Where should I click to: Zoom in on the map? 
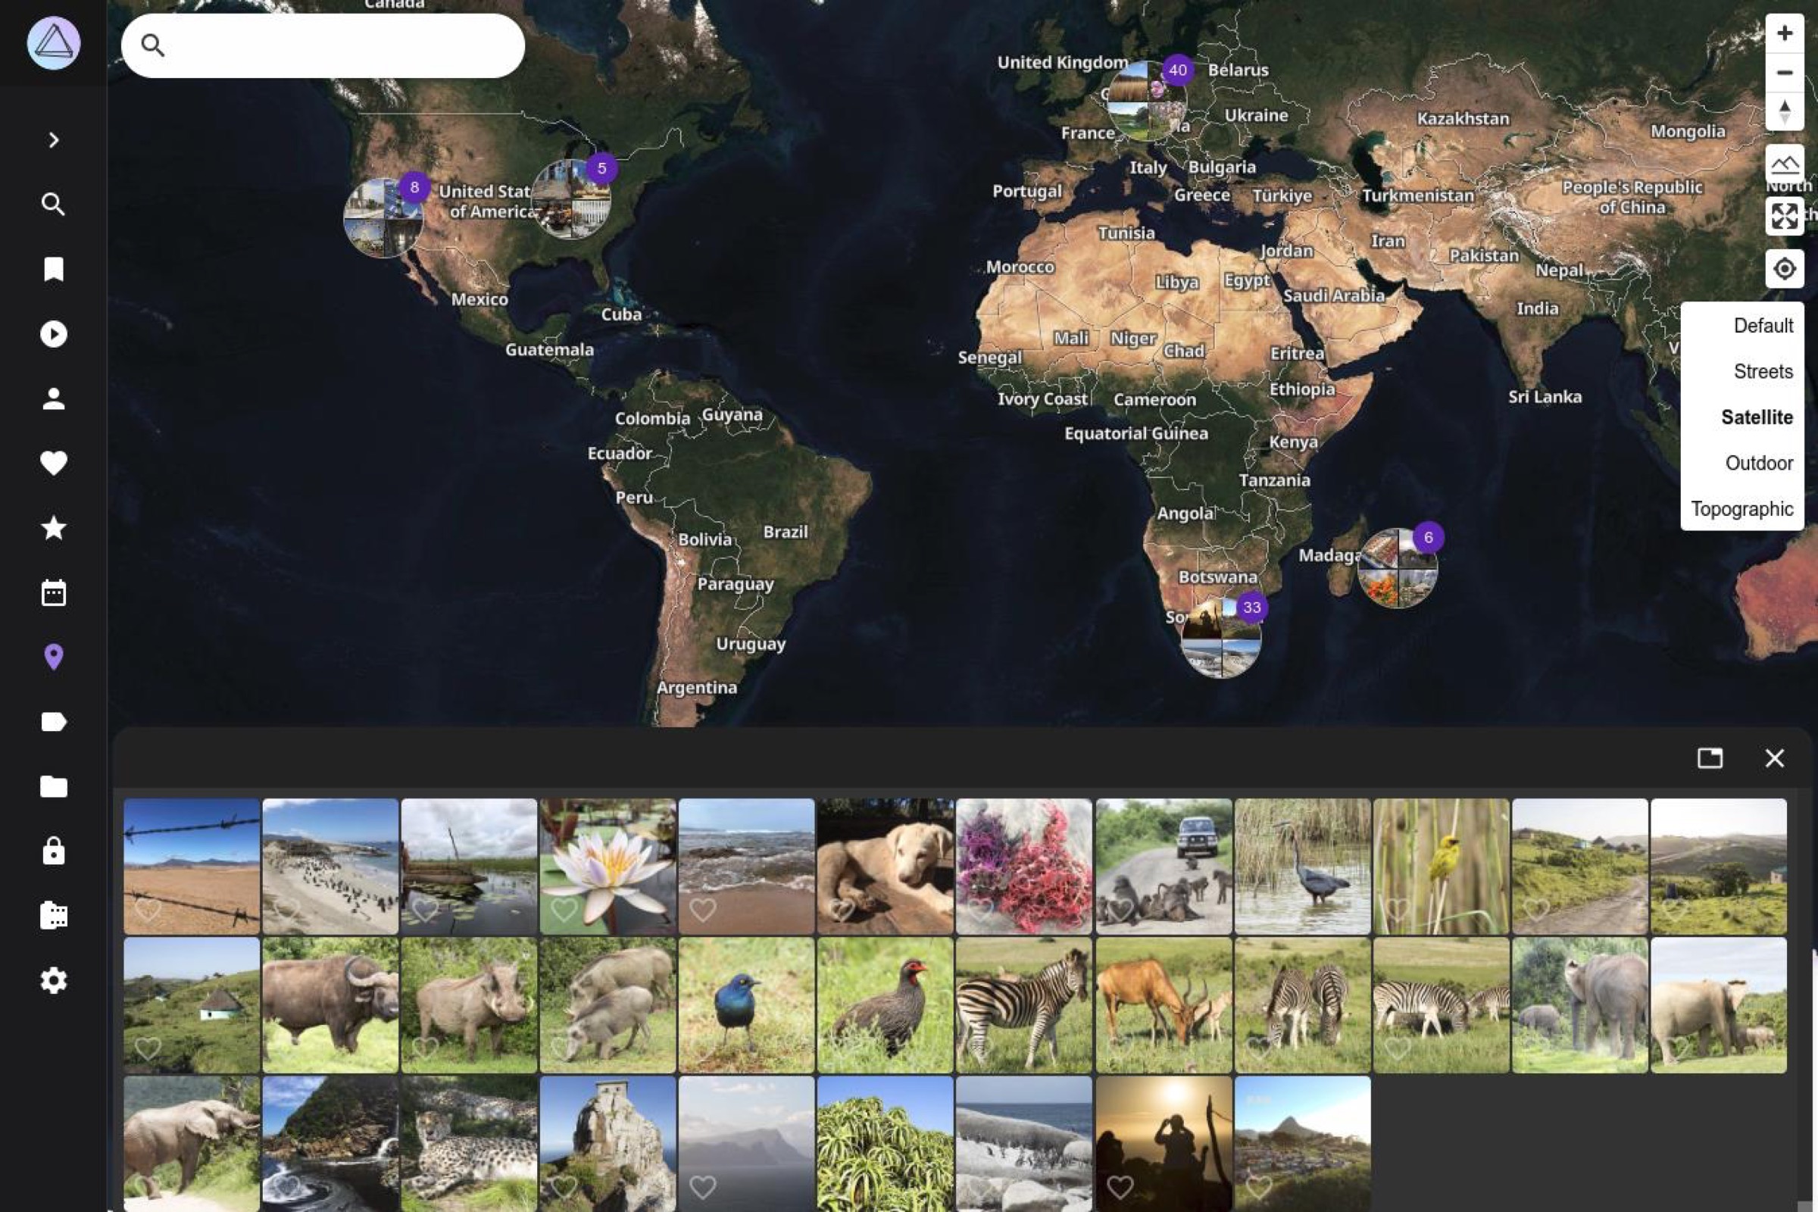click(x=1784, y=33)
